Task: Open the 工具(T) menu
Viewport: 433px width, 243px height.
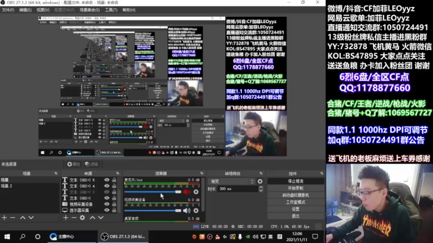Action: coord(111,10)
